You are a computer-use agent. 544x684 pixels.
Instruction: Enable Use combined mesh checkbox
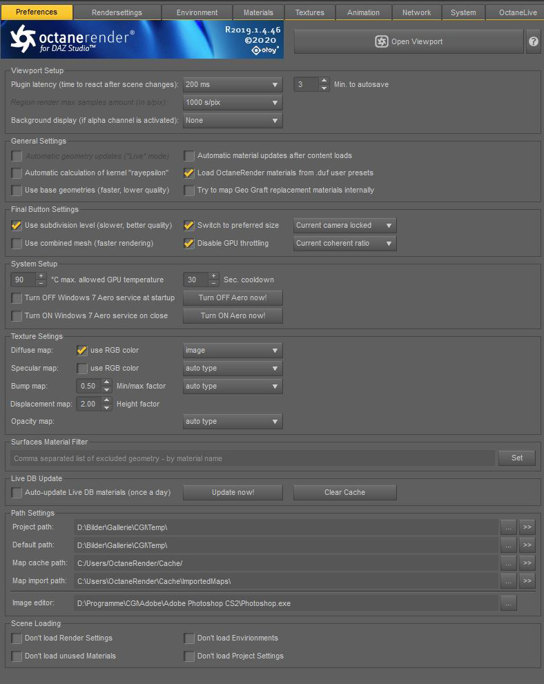click(x=17, y=244)
